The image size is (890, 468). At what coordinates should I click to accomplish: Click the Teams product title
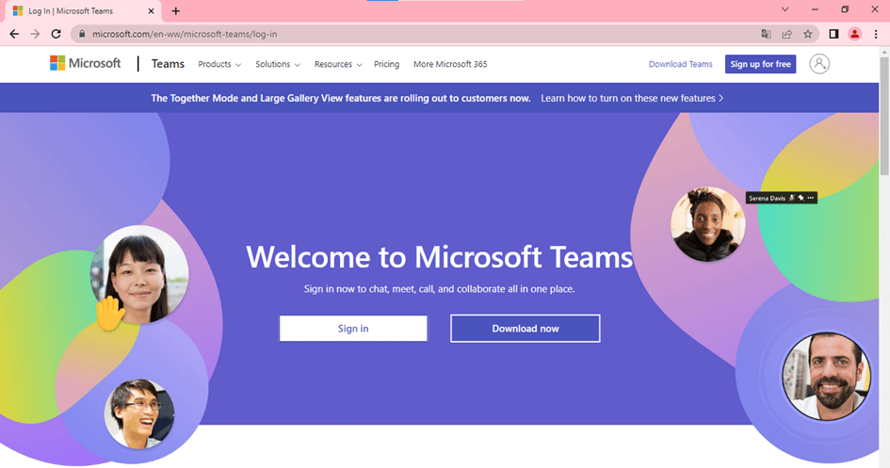[168, 63]
